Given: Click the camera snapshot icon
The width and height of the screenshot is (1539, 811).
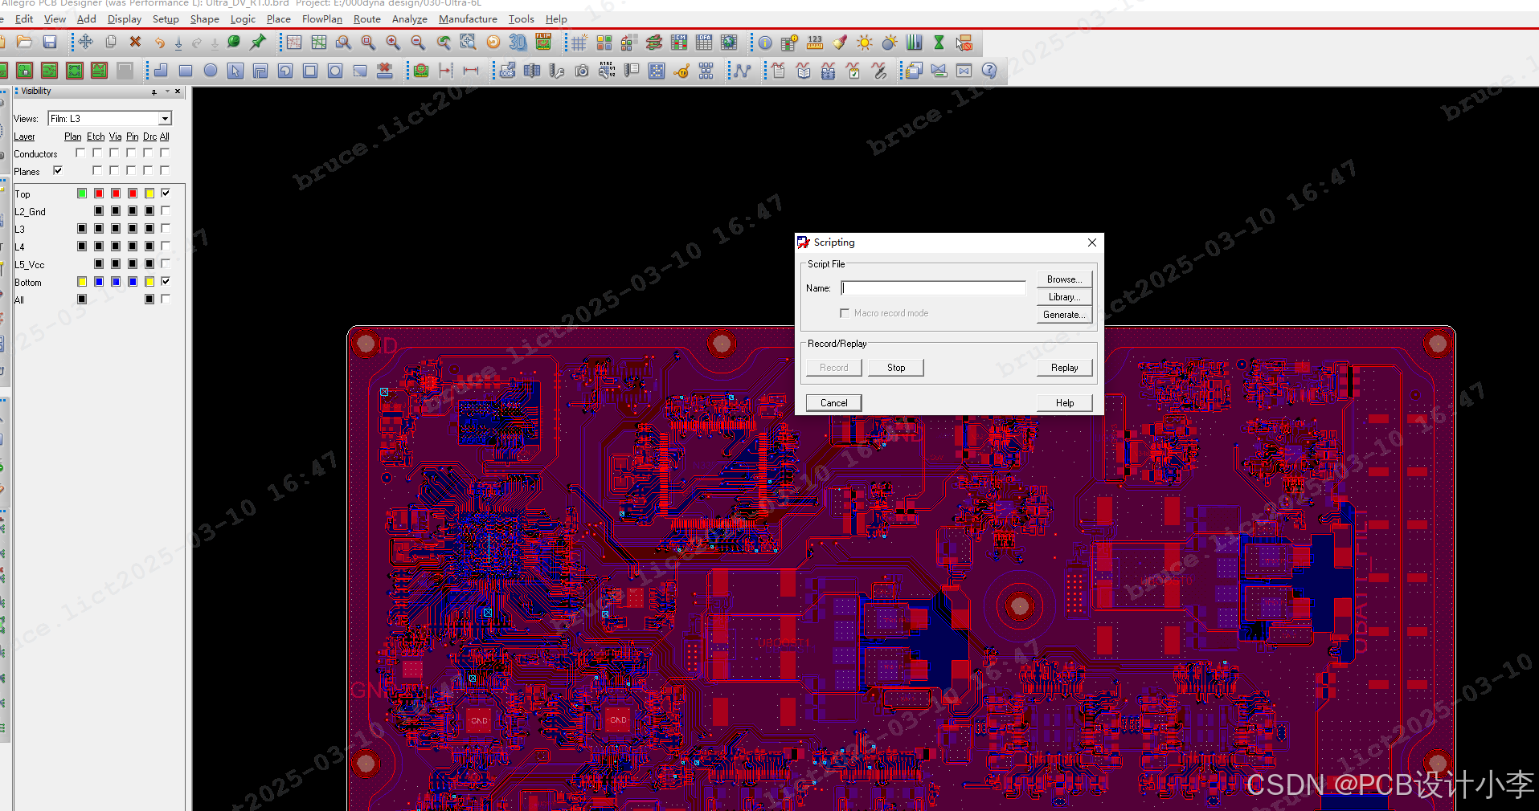Looking at the screenshot, I should click(x=582, y=71).
